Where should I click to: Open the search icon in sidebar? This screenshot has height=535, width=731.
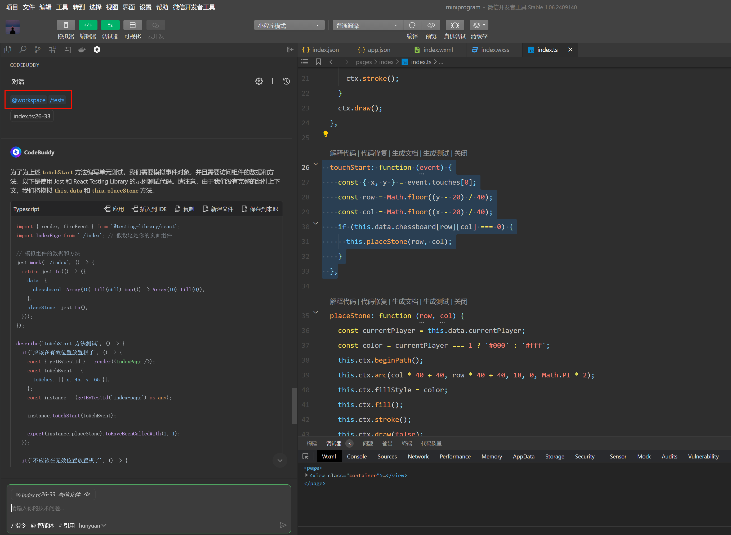point(23,50)
